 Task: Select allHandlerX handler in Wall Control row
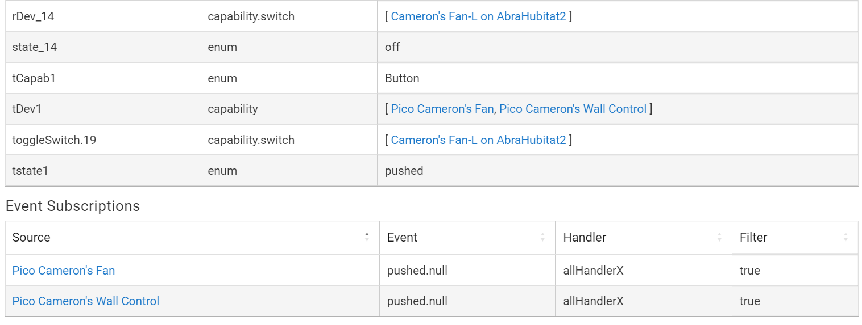pos(593,301)
